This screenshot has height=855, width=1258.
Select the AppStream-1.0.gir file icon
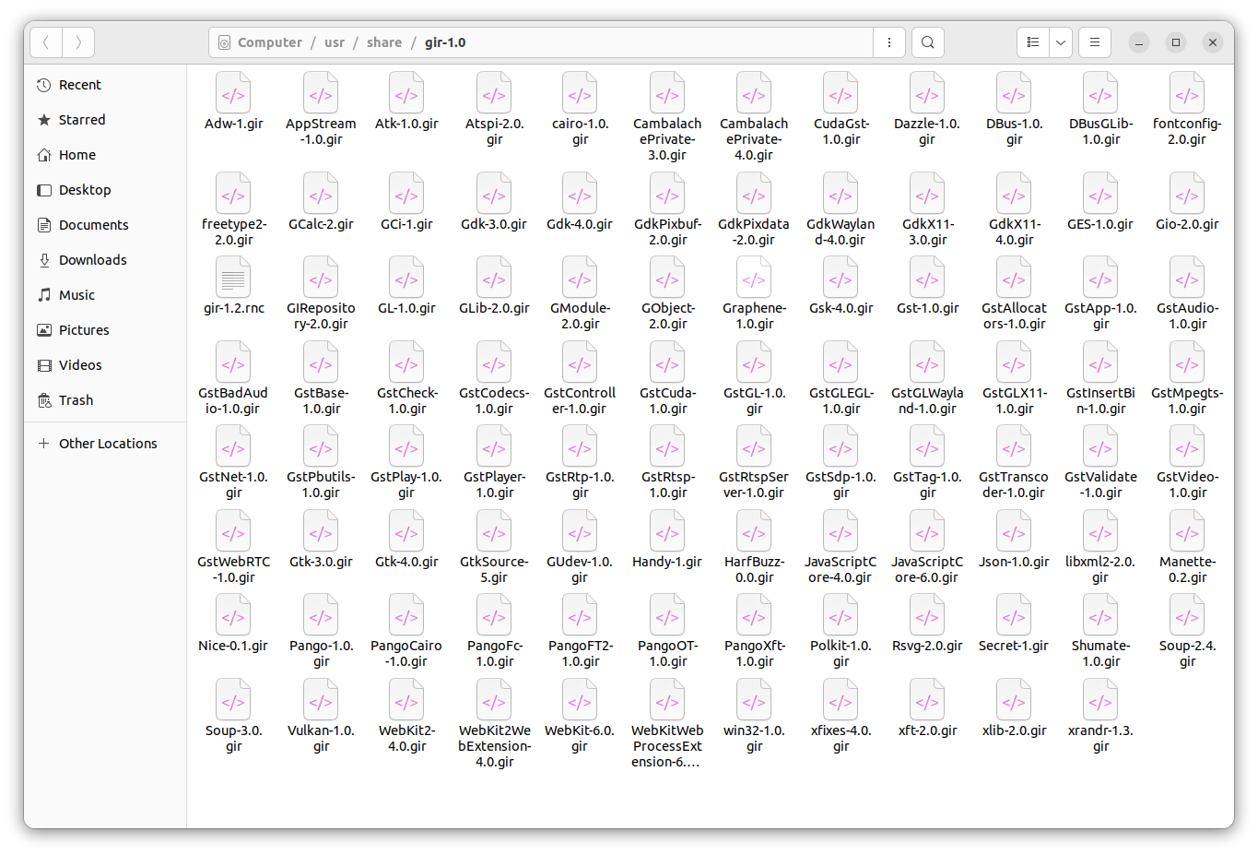pyautogui.click(x=321, y=93)
